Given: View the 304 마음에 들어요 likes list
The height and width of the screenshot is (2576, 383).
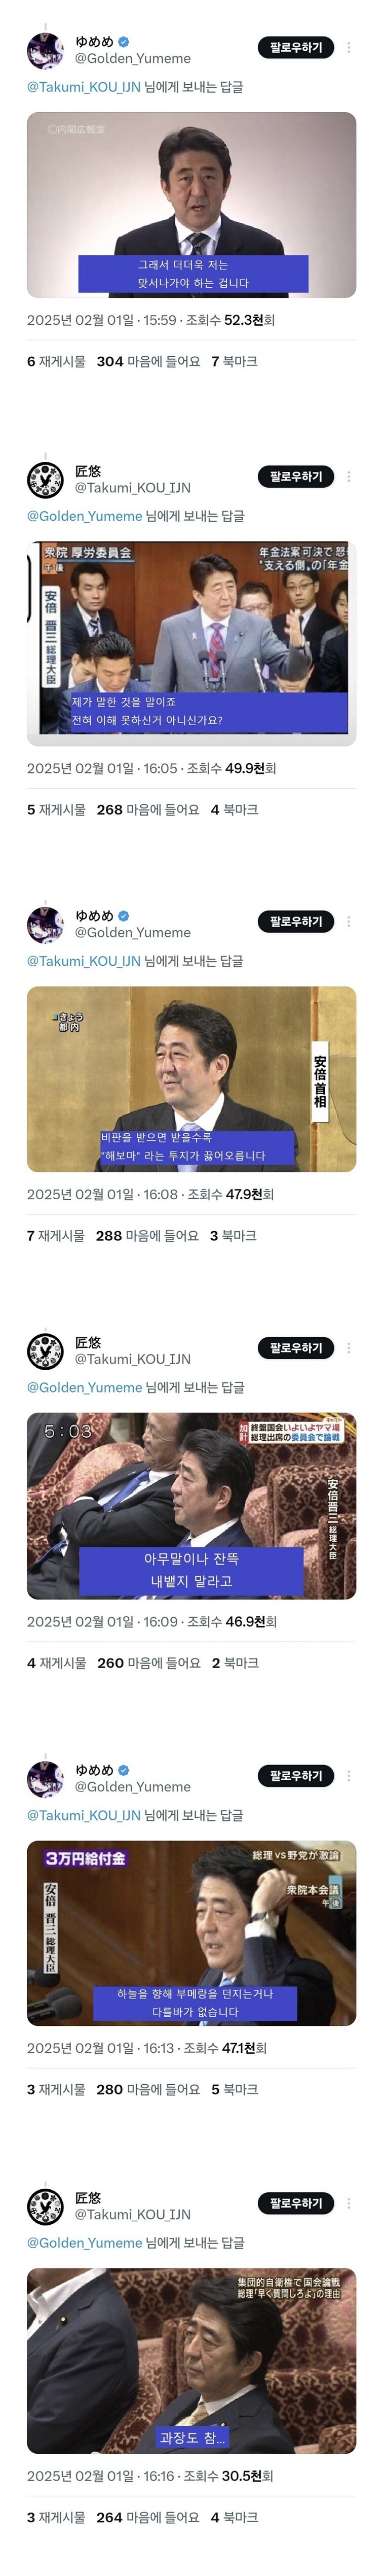Looking at the screenshot, I should pyautogui.click(x=147, y=361).
